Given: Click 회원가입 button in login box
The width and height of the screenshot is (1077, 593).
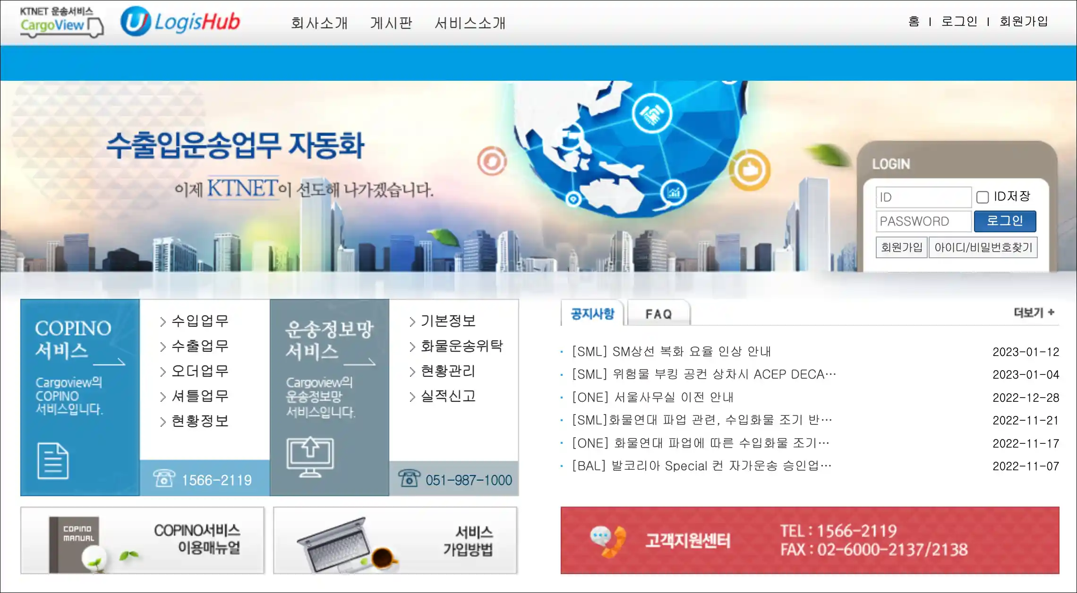Looking at the screenshot, I should (x=901, y=247).
